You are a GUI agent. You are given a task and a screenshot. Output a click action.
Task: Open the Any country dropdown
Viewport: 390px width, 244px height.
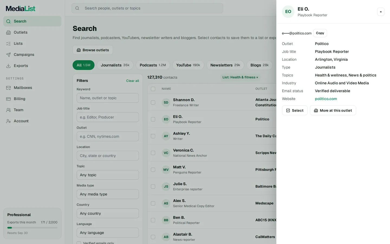(108, 213)
